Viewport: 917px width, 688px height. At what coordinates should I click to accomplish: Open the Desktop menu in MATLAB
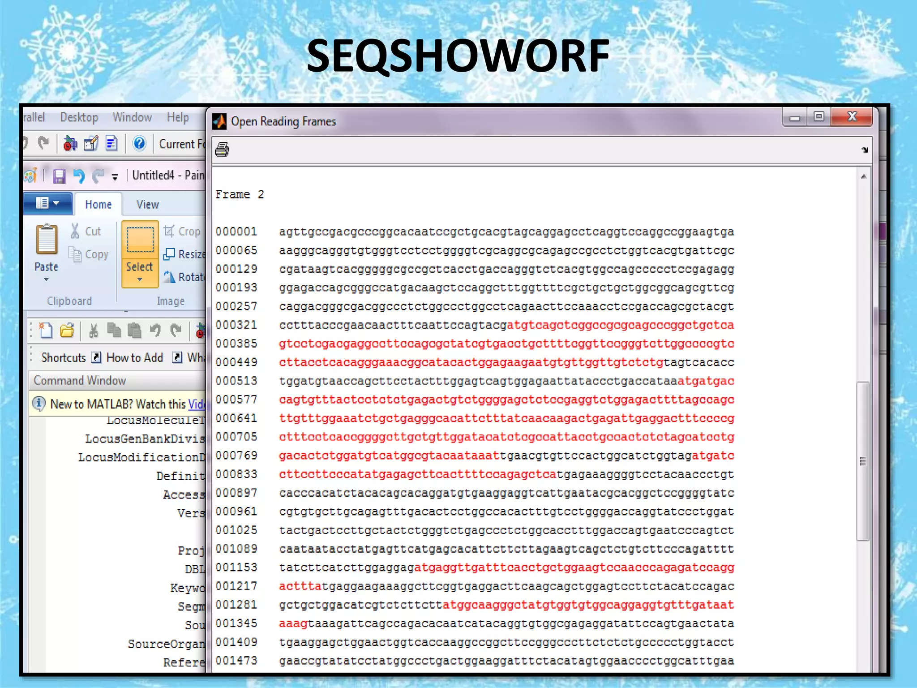[x=79, y=117]
